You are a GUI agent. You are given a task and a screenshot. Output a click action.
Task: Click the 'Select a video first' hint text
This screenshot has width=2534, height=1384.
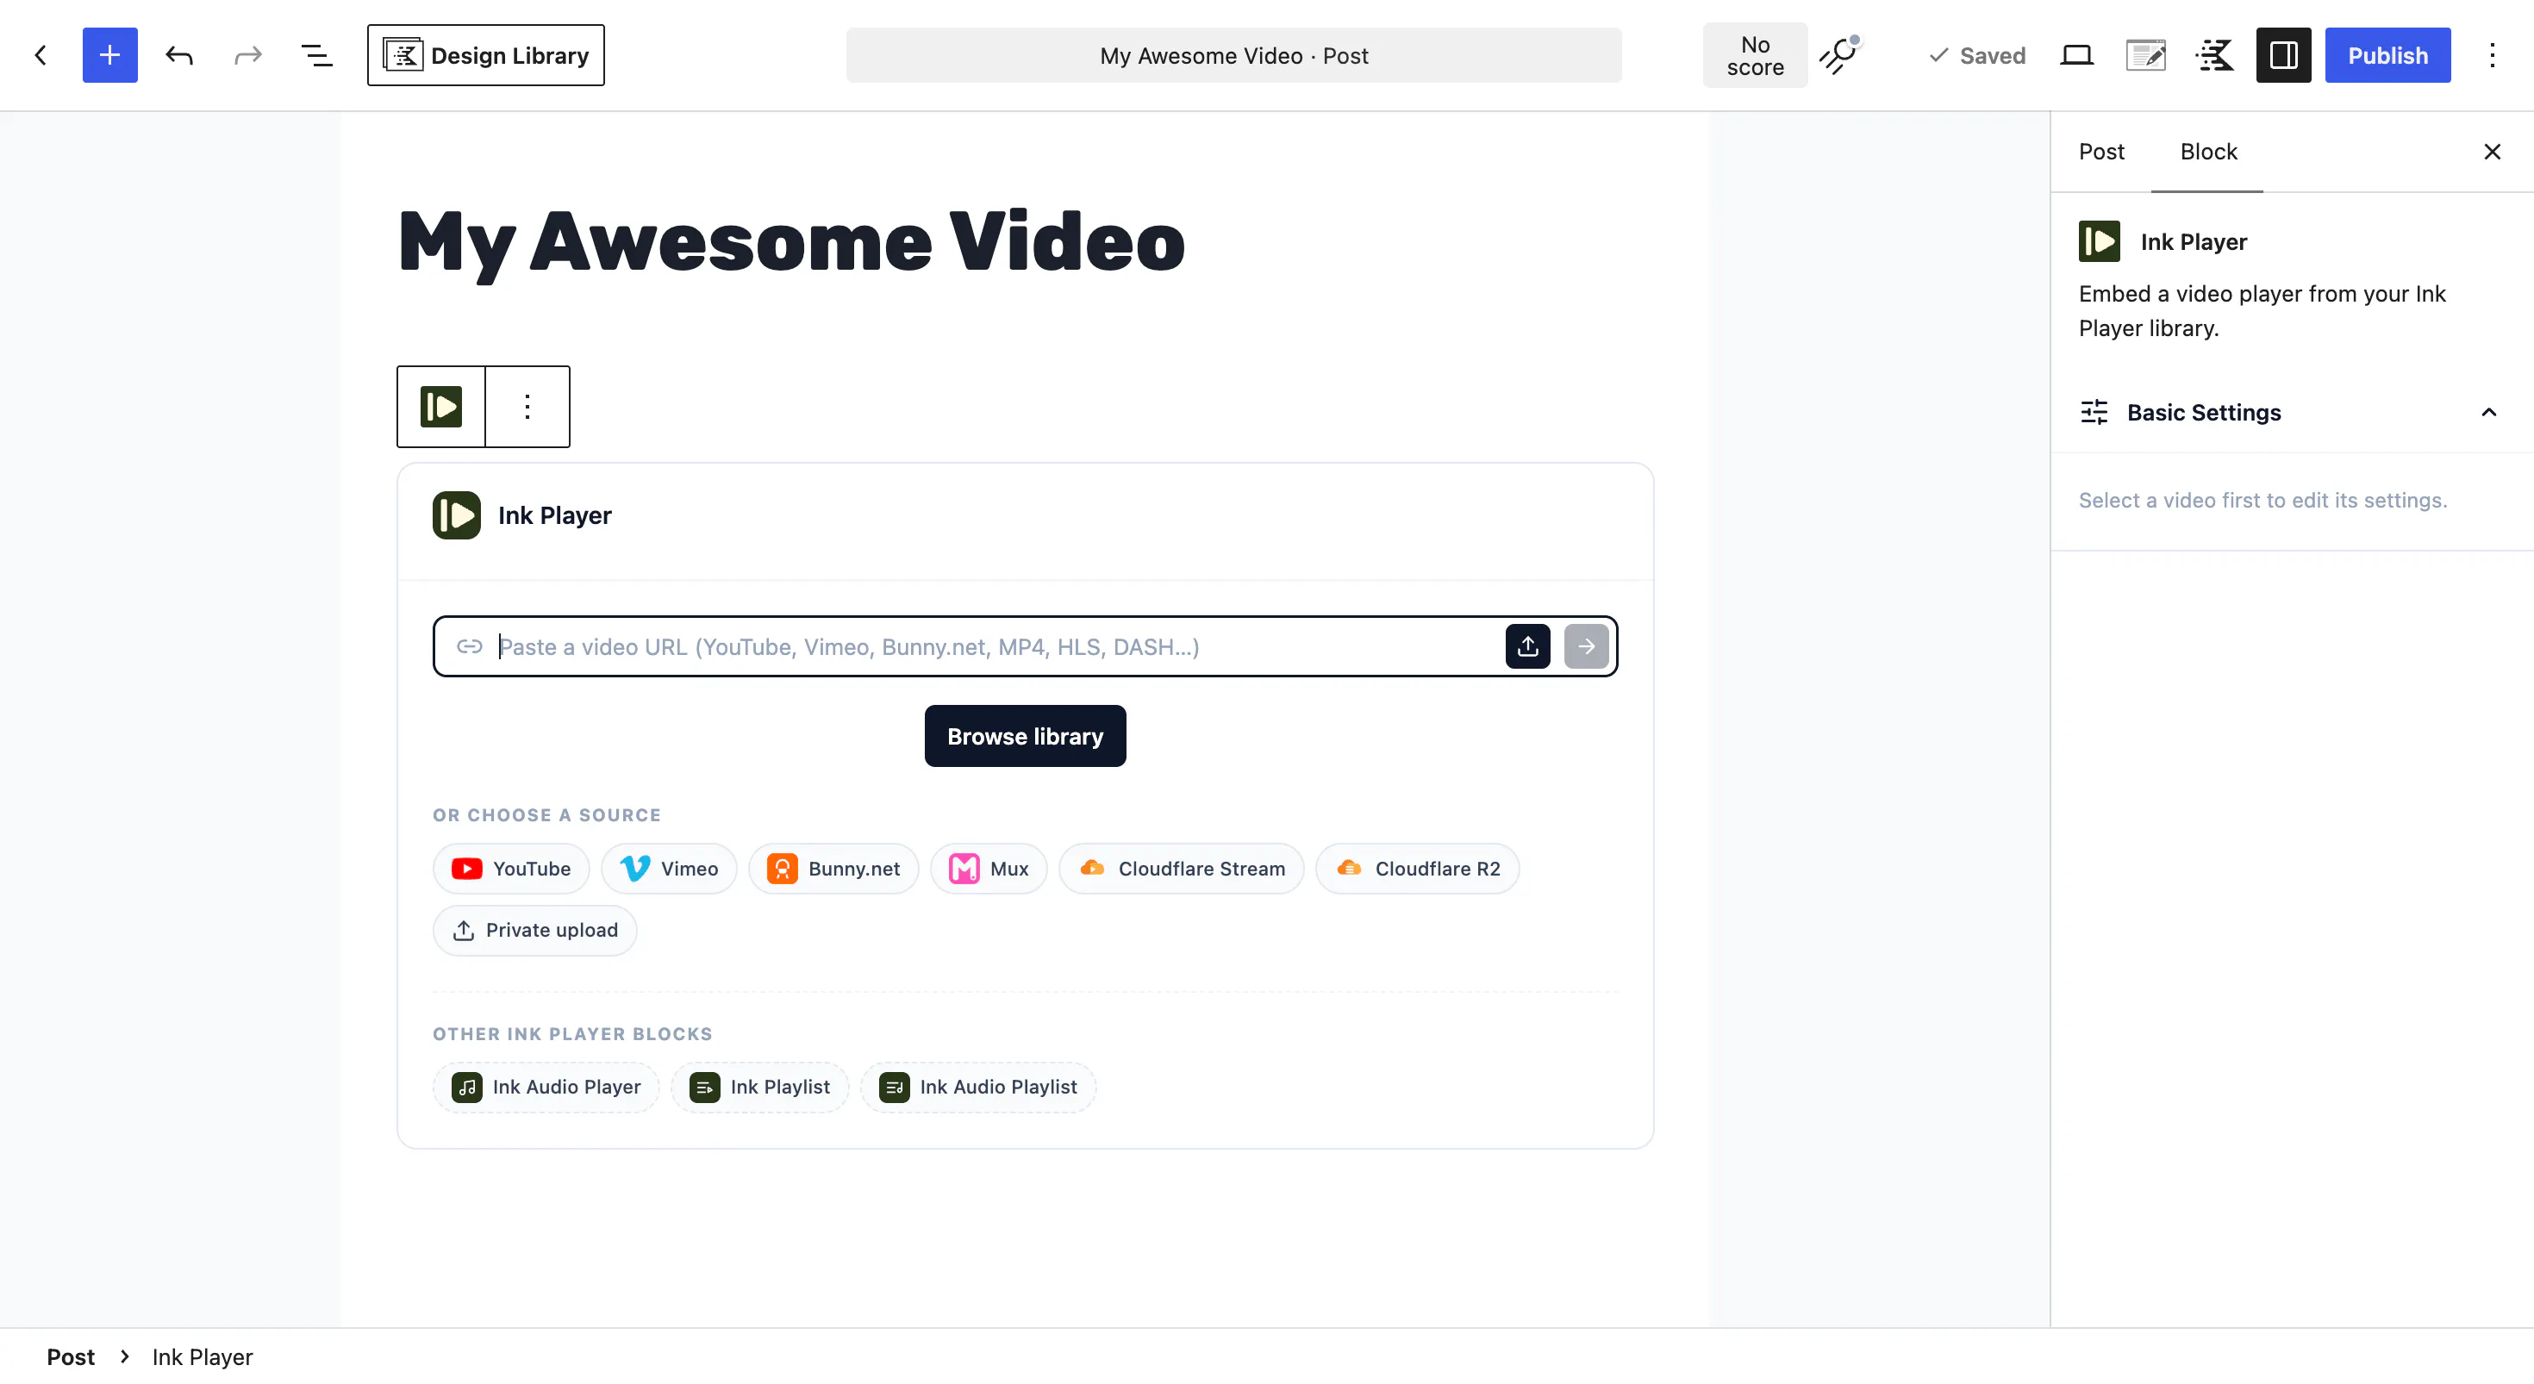coord(2262,500)
